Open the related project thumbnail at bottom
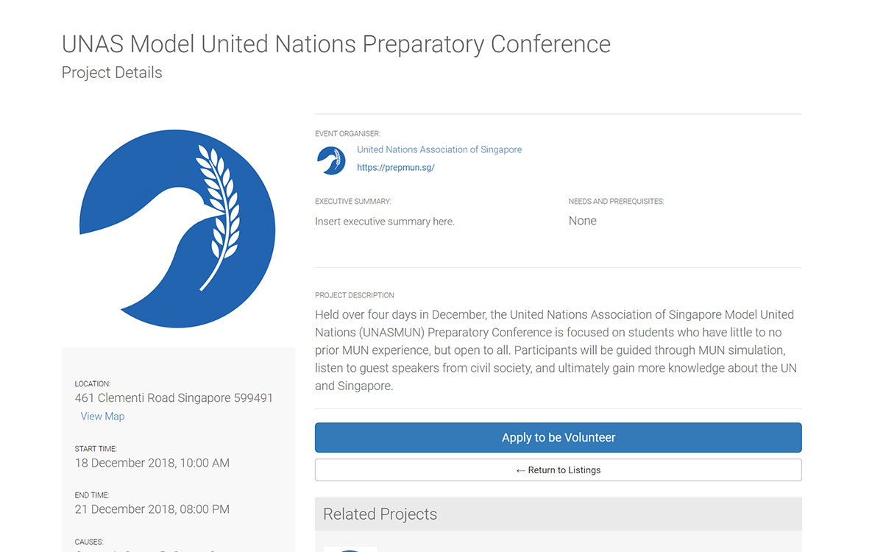 350,549
